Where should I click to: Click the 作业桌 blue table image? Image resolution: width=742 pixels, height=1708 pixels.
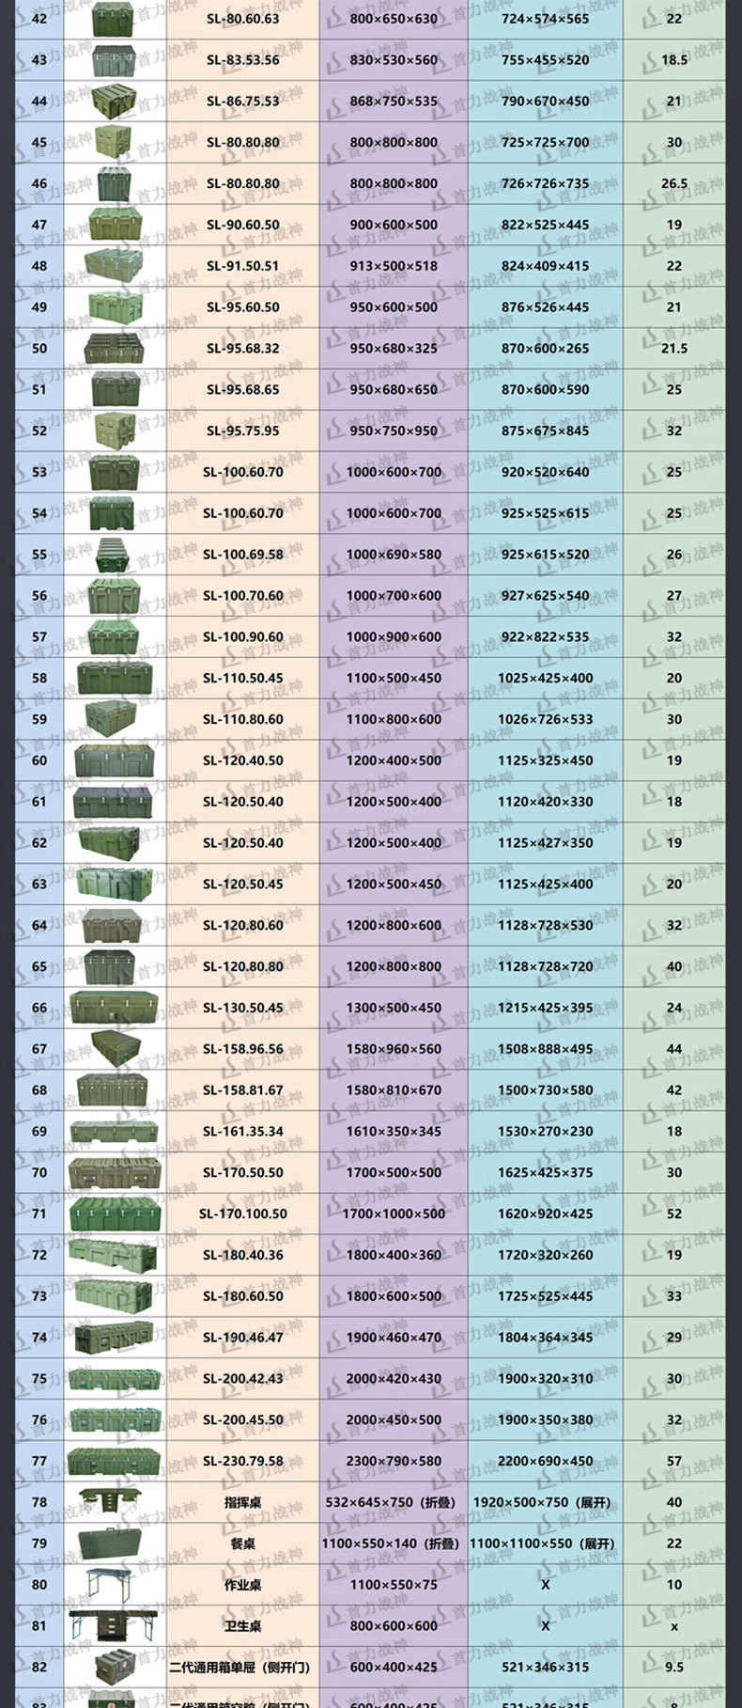pyautogui.click(x=115, y=1584)
